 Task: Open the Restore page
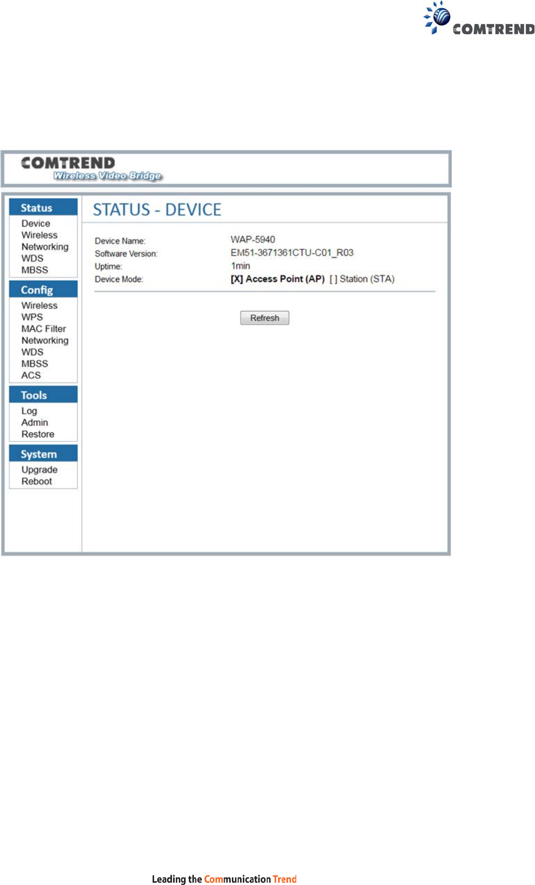pyautogui.click(x=38, y=434)
